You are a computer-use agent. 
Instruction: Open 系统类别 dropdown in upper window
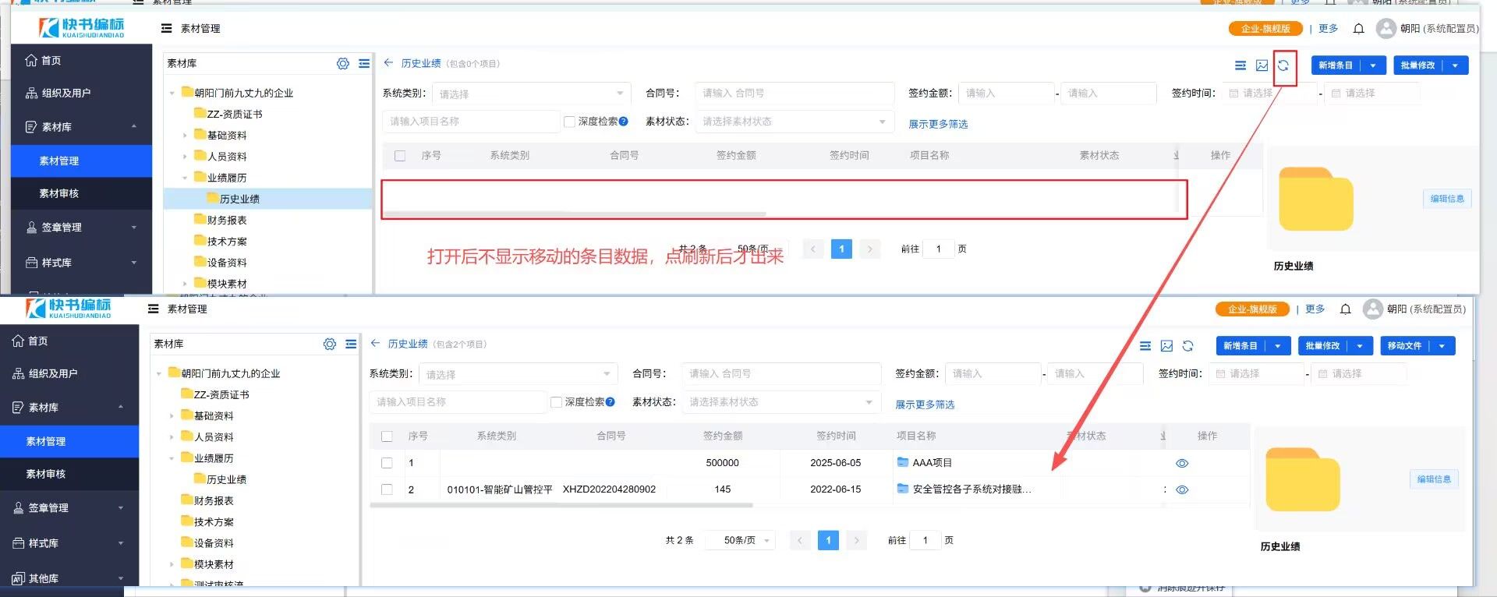[531, 94]
